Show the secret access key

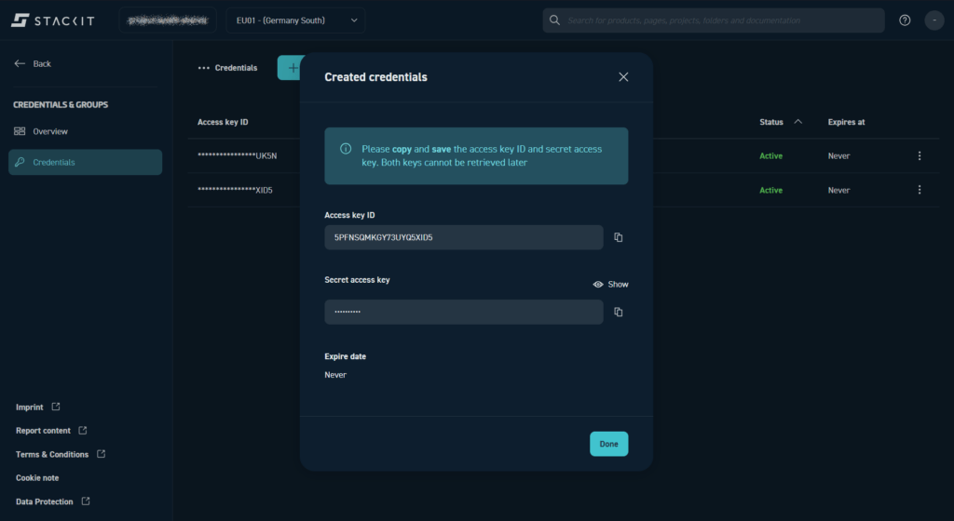click(x=611, y=285)
